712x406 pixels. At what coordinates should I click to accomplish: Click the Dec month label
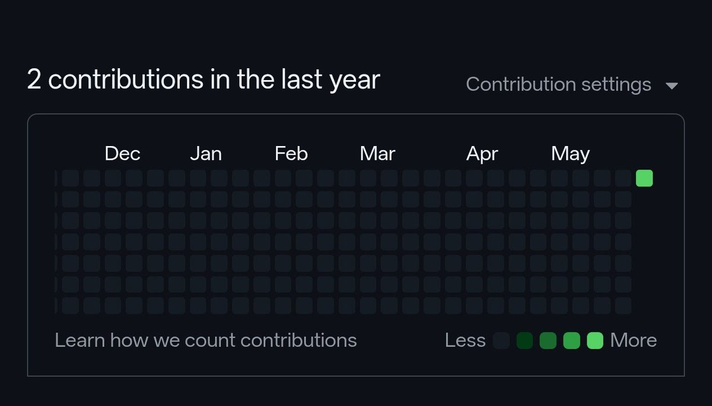122,154
